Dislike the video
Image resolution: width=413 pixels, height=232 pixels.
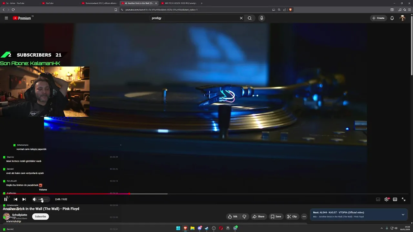click(244, 217)
